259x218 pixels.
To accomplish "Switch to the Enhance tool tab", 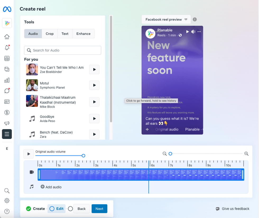I will [x=83, y=33].
